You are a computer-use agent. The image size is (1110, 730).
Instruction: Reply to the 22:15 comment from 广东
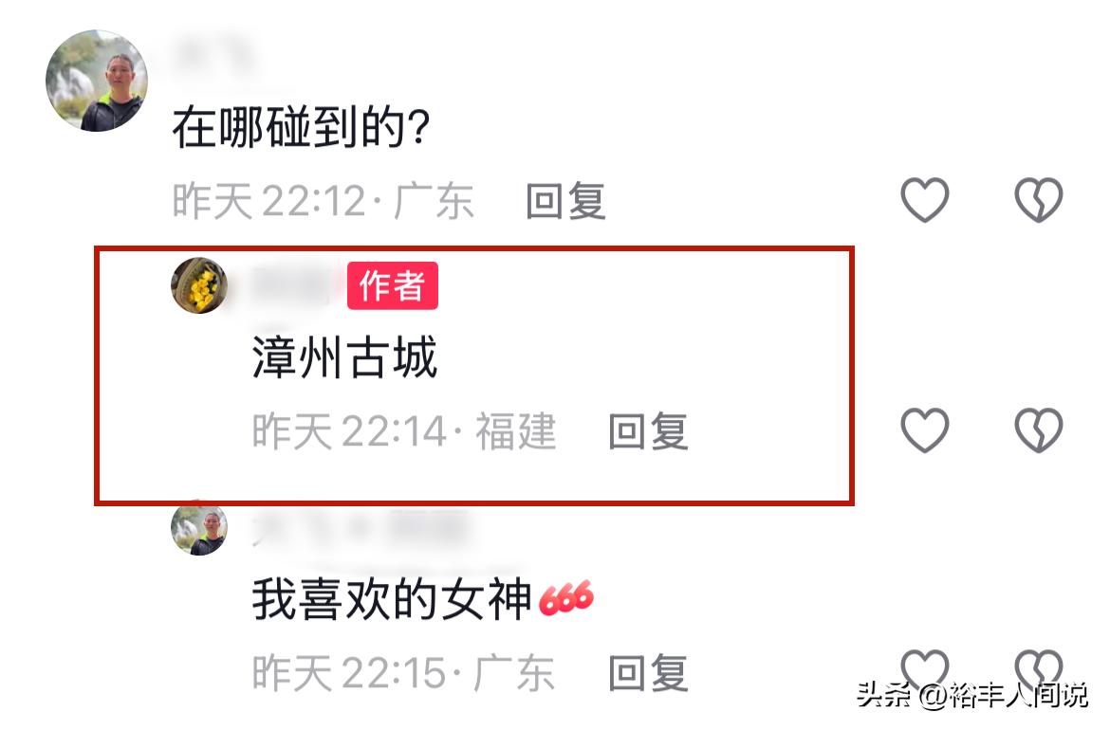point(648,673)
